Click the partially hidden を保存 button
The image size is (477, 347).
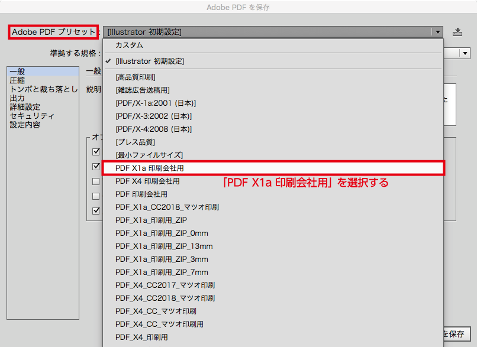click(457, 334)
